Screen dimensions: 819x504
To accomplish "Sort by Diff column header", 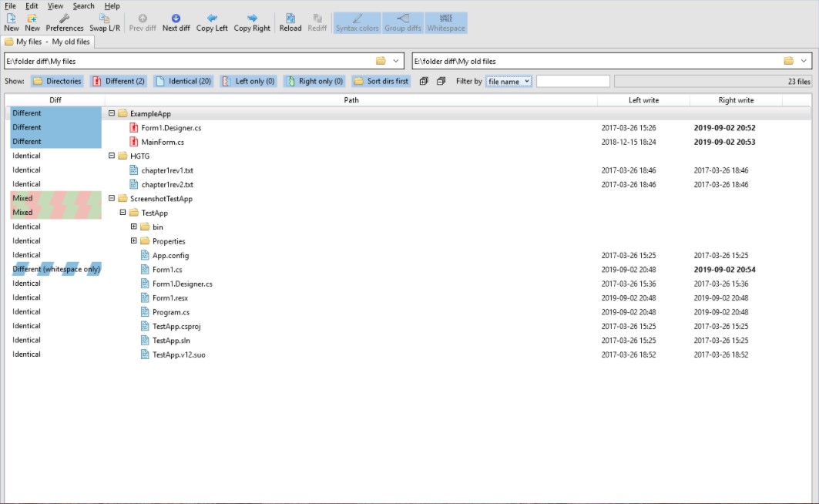I will (x=55, y=99).
